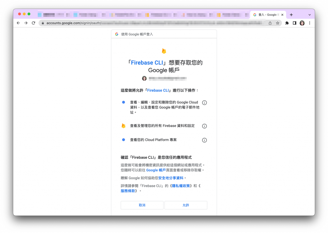Click Firebase CLI link in permissions sentence
The height and width of the screenshot is (233, 328).
[158, 90]
